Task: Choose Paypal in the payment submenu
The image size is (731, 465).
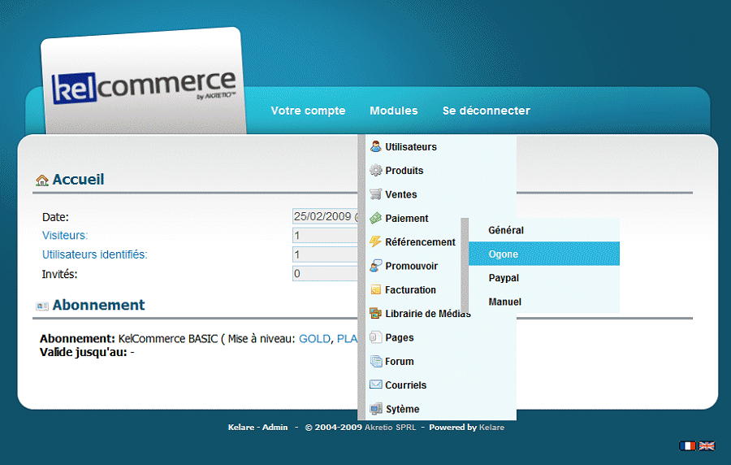Action: [504, 278]
